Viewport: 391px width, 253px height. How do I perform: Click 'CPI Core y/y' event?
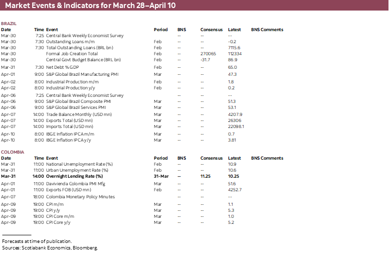tap(58, 222)
